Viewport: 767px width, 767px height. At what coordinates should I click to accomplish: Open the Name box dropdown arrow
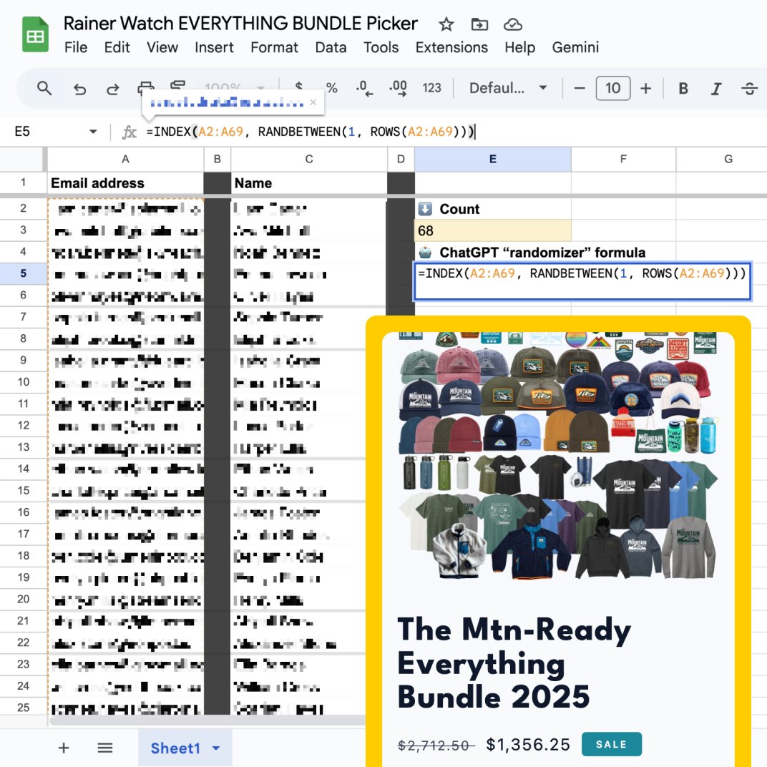pos(93,132)
